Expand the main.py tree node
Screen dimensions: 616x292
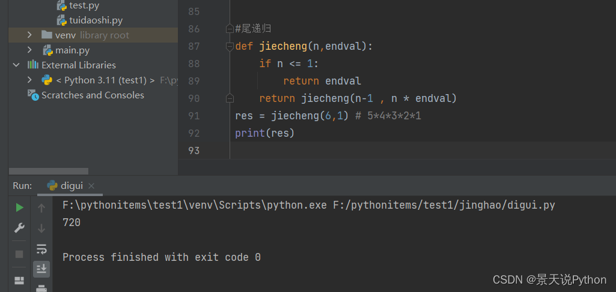coord(29,50)
